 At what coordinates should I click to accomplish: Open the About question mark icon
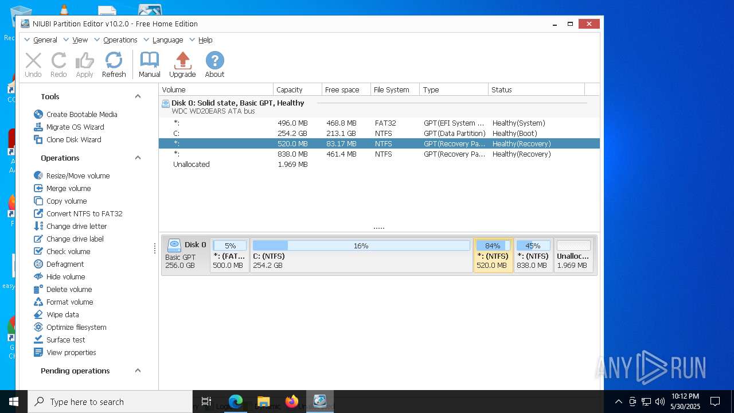[214, 65]
